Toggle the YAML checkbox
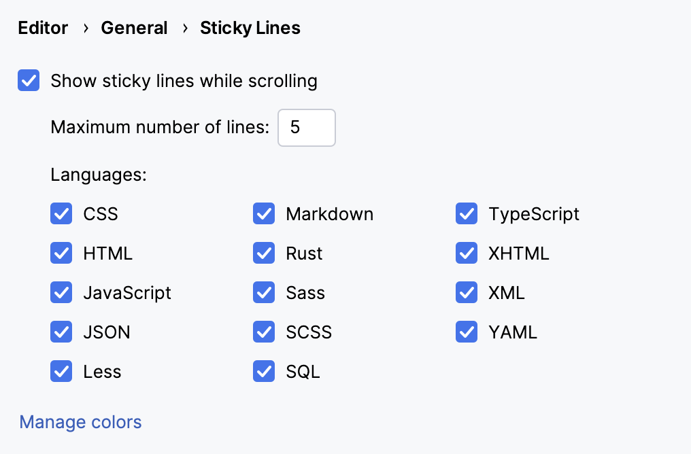 [467, 332]
